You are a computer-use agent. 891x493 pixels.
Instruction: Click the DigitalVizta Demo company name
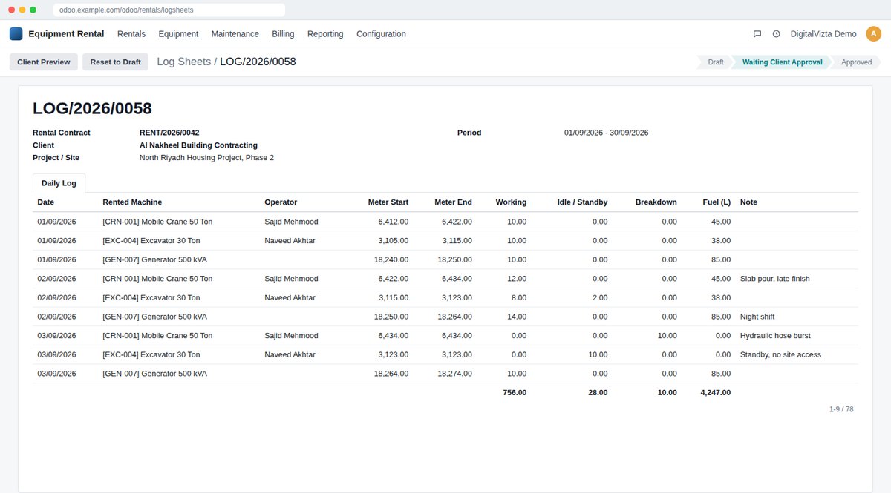click(823, 34)
